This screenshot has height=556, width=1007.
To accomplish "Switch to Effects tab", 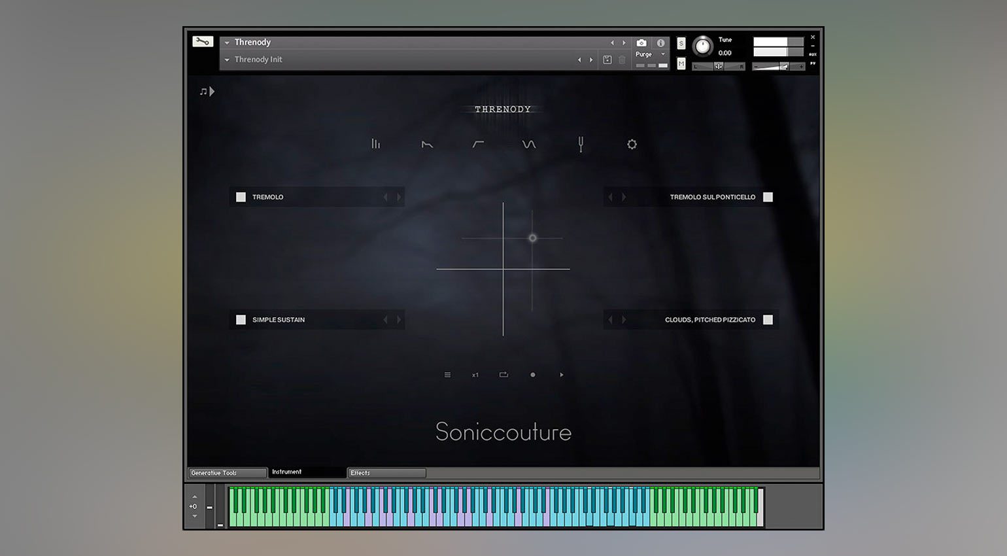I will pos(386,473).
